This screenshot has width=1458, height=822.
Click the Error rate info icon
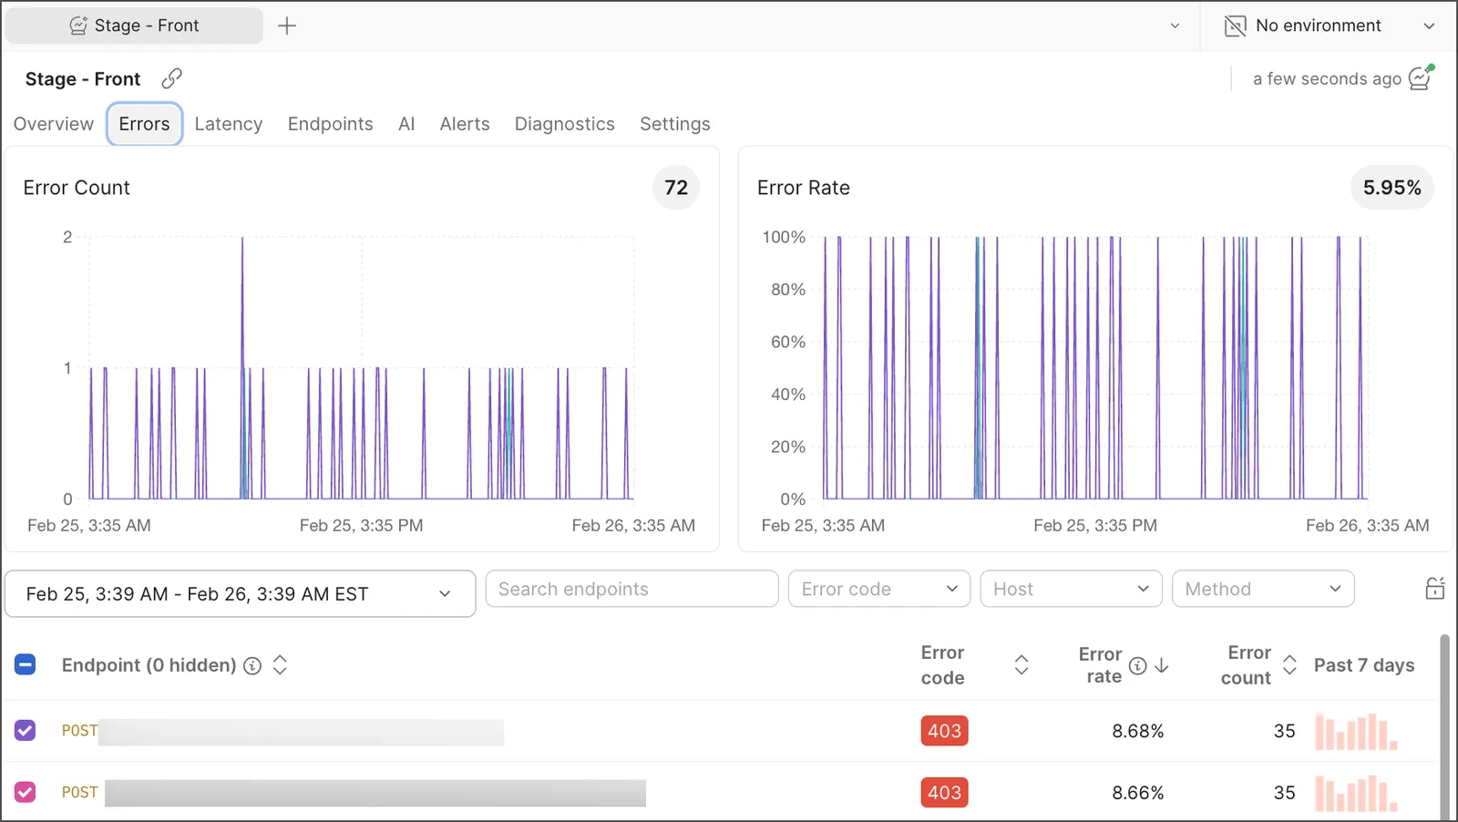tap(1137, 665)
